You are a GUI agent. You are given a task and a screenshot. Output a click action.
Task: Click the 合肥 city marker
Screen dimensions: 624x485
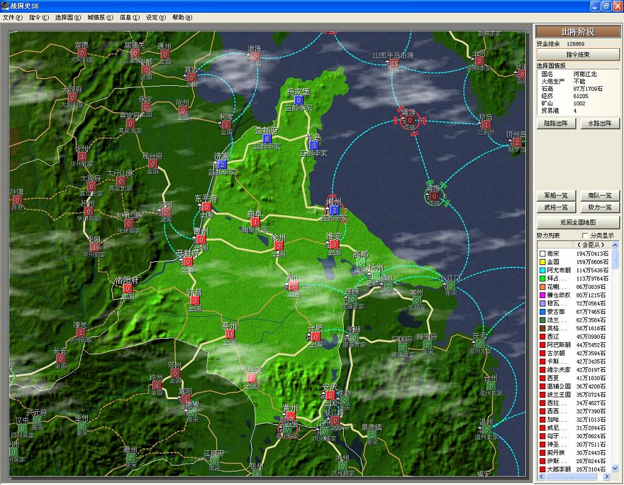(x=315, y=336)
